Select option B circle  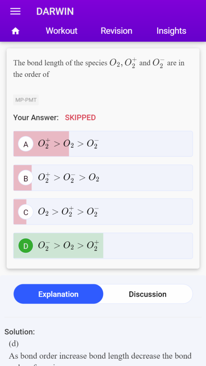point(26,178)
